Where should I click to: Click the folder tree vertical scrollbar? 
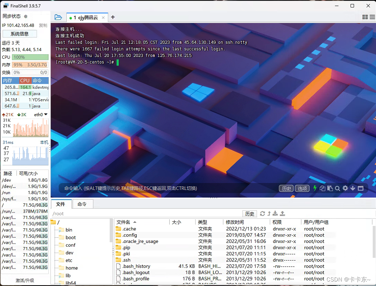point(111,231)
